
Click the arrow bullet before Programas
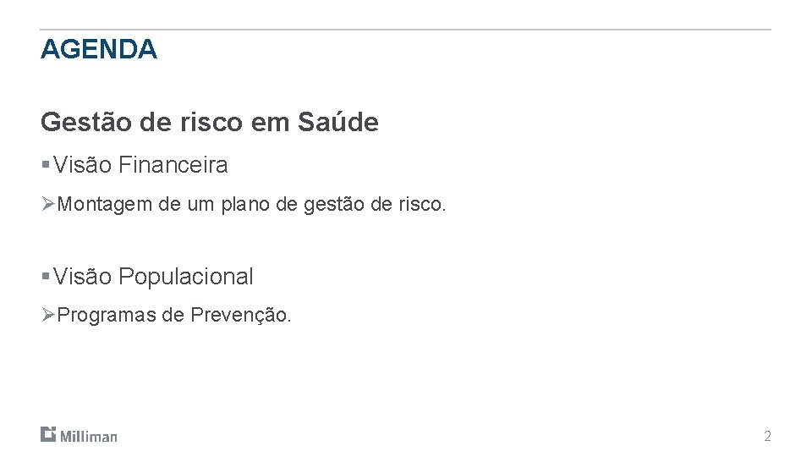coord(48,315)
